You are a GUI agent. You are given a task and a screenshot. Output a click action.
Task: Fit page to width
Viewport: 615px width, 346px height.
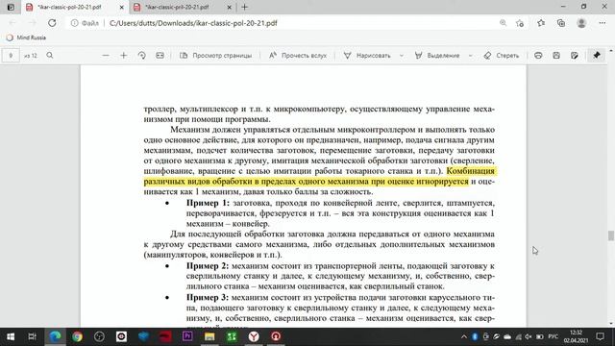point(160,56)
